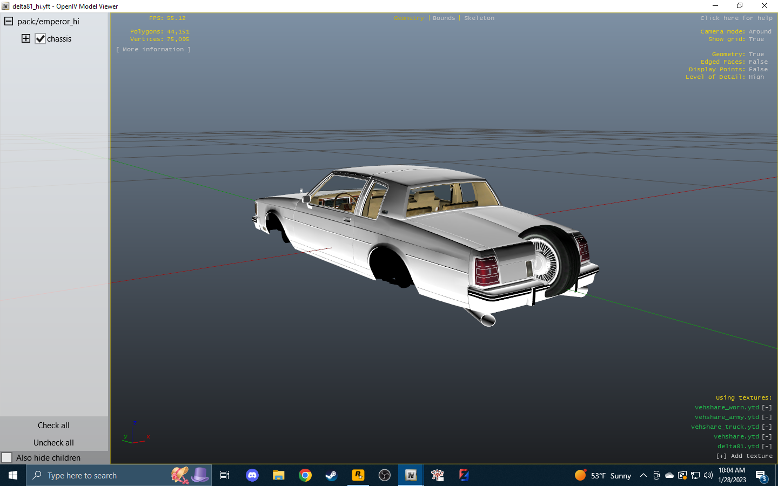This screenshot has height=486, width=778.
Task: Remove the vehshare_worn.ytd texture
Action: (x=767, y=408)
